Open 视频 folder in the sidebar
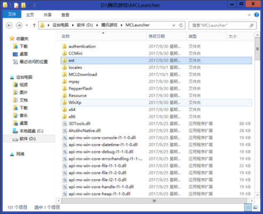Screen dimensions: 263x214 (x=24, y=85)
